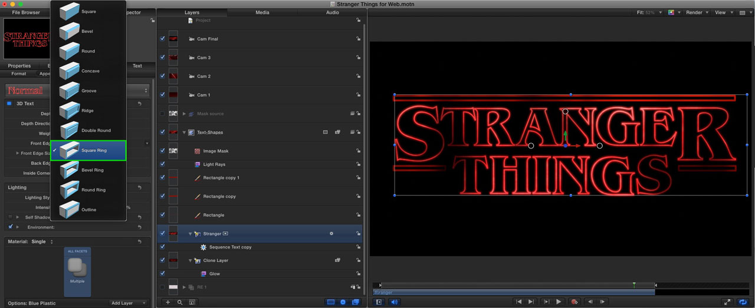Choose the Round edge style

pyautogui.click(x=88, y=51)
